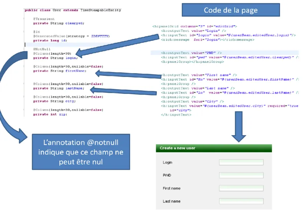The height and width of the screenshot is (211, 303).
Task: Click the "@Column(length=30)" line above login
Action: [52, 54]
